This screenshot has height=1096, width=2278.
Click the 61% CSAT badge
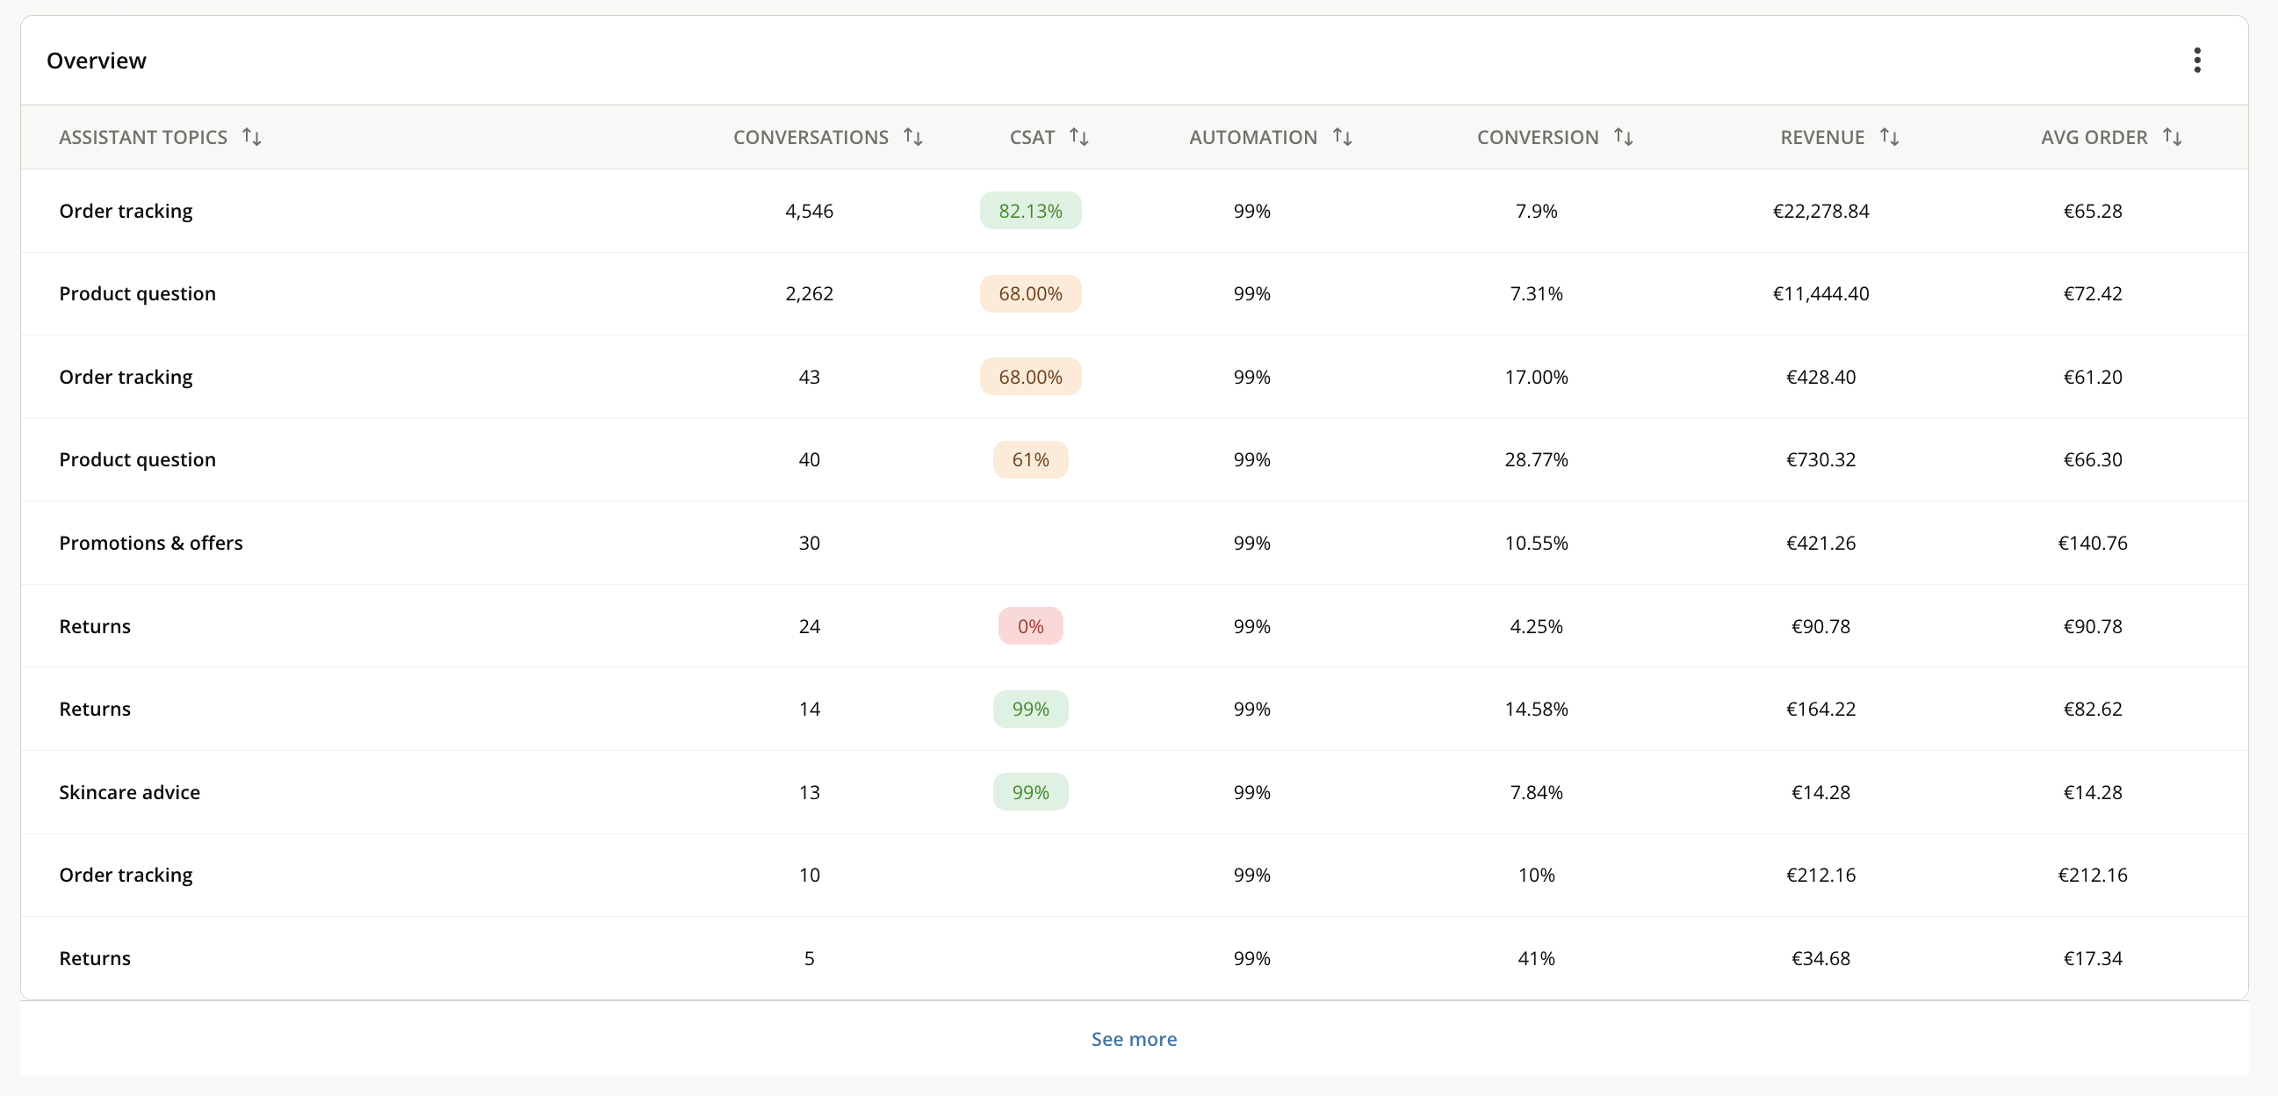[1030, 460]
